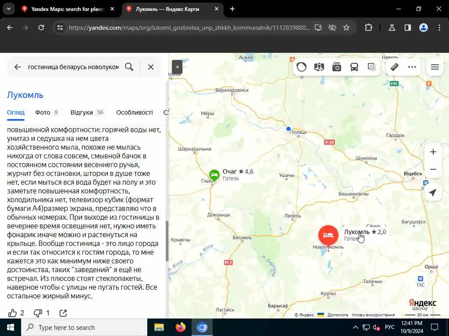
Task: Click the install app icon in address bar
Action: point(318,28)
